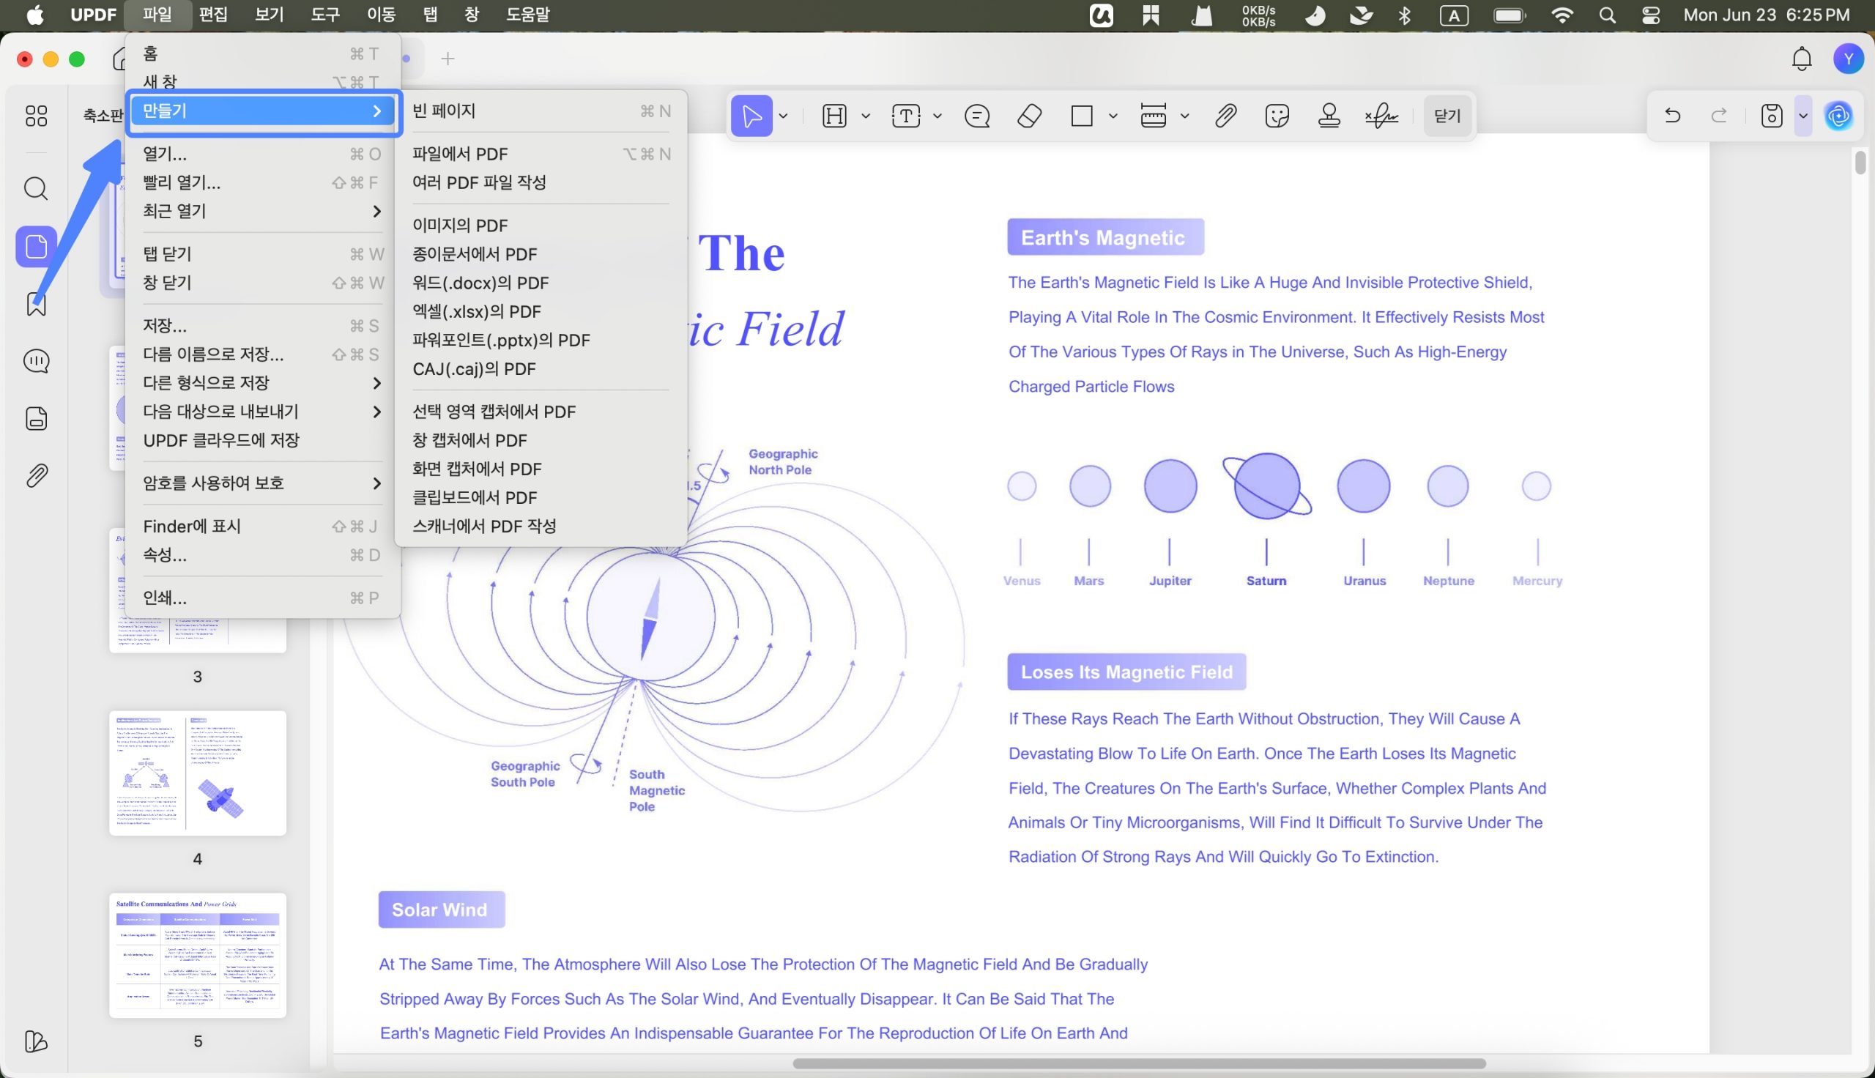This screenshot has width=1875, height=1078.
Task: Open the sticker tool
Action: coord(1277,116)
